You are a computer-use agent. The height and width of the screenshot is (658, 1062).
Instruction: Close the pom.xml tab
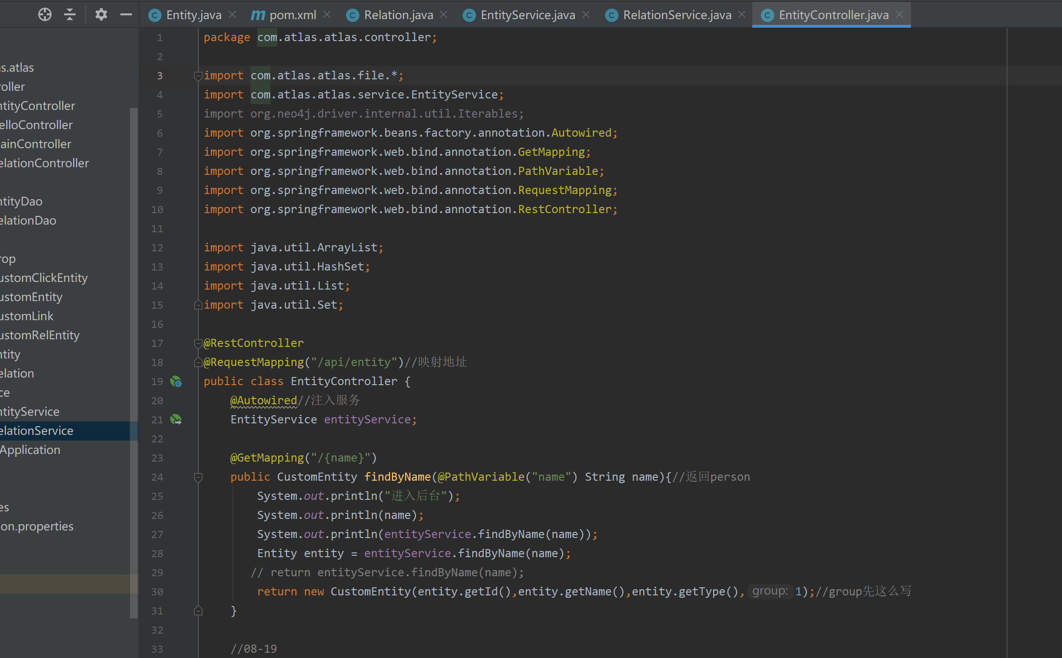pyautogui.click(x=327, y=15)
